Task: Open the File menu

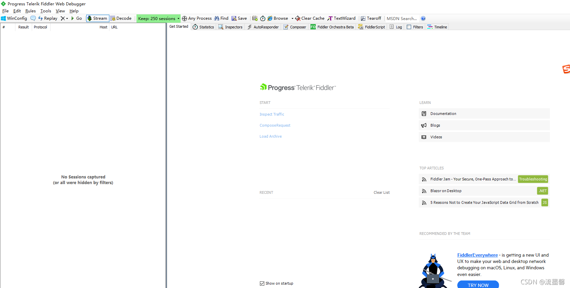Action: (5, 11)
